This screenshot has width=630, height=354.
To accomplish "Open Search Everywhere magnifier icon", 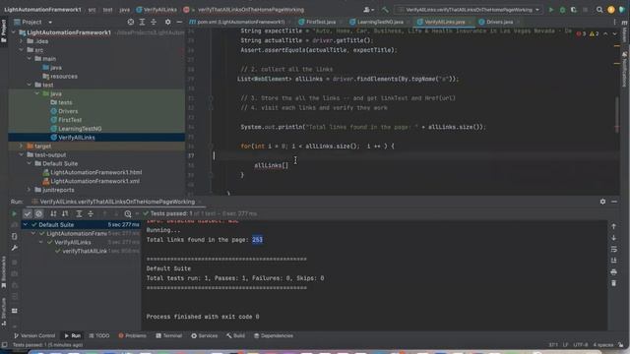I will pos(599,10).
